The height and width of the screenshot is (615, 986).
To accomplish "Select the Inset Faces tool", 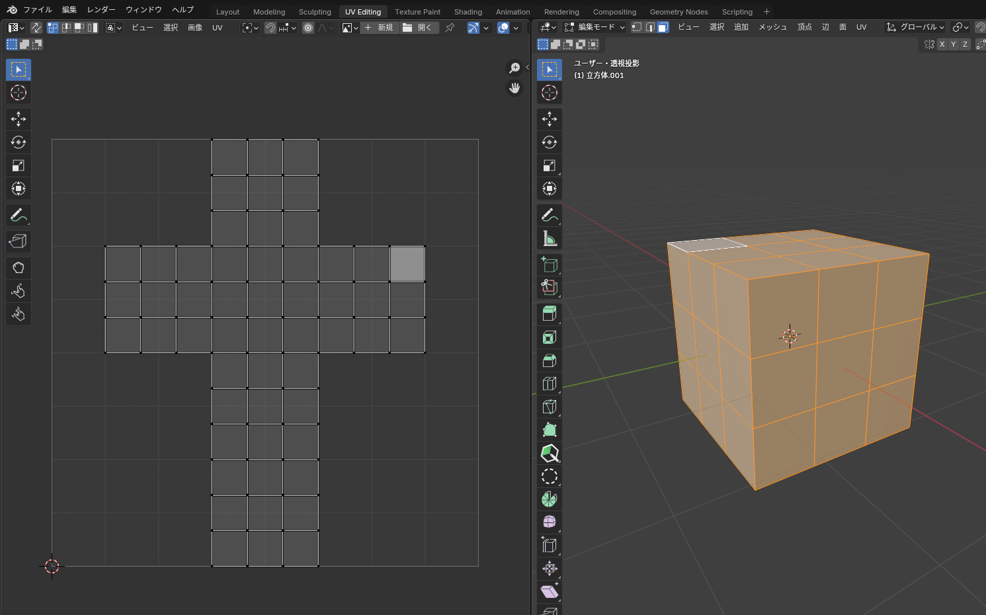I will pos(550,337).
